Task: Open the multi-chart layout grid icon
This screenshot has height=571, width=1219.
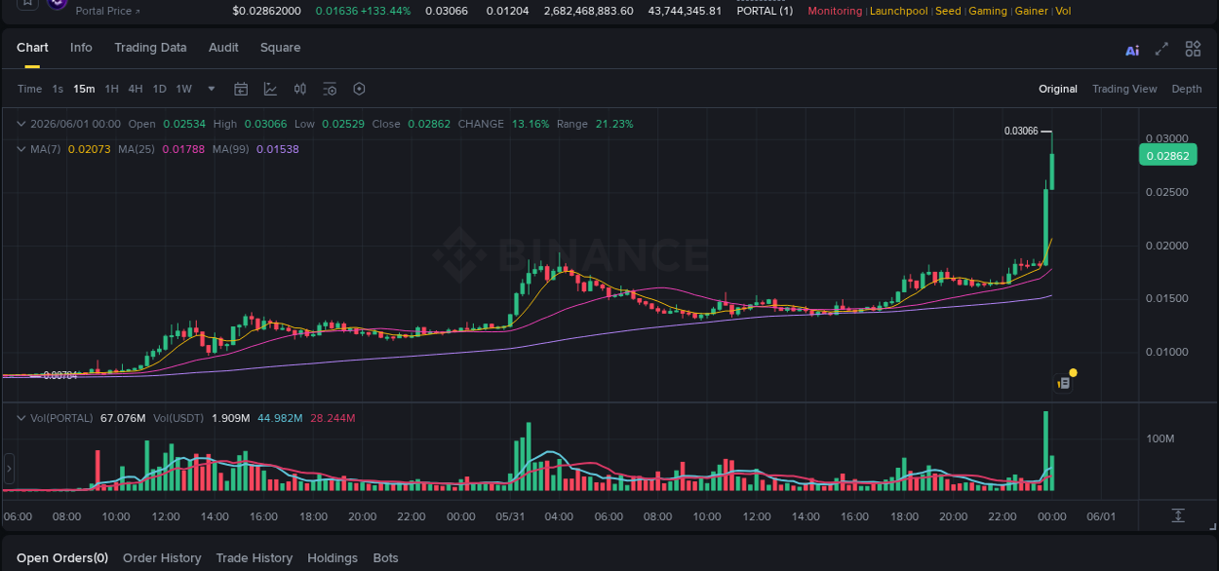Action: pyautogui.click(x=1193, y=49)
